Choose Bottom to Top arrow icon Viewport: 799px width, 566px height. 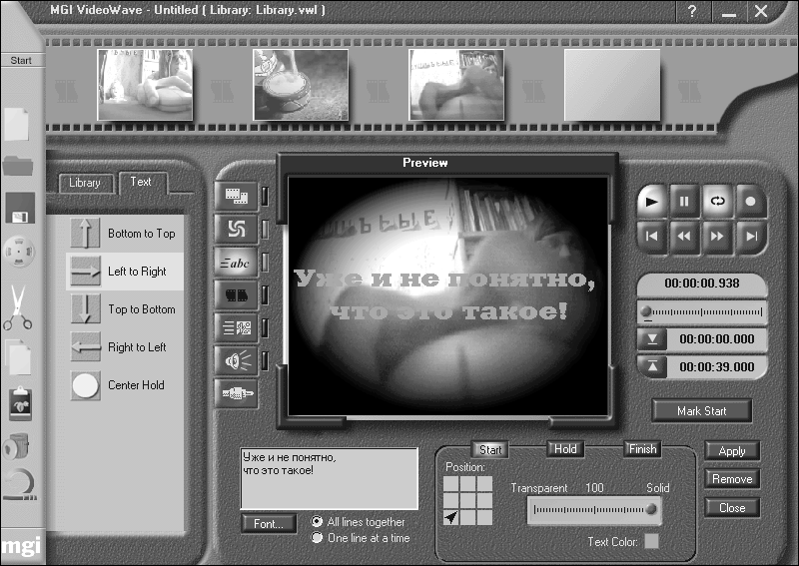(x=85, y=234)
